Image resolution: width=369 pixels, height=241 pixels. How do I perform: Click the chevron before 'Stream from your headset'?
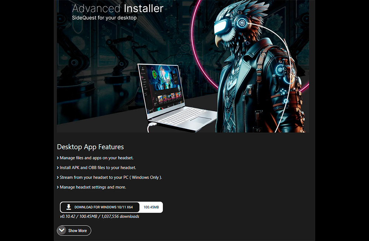pos(58,178)
